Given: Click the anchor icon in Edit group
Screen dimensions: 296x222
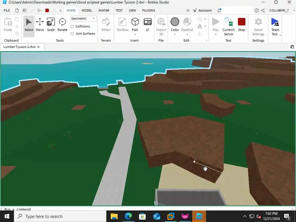Looking at the screenshot, I should coord(200,34).
